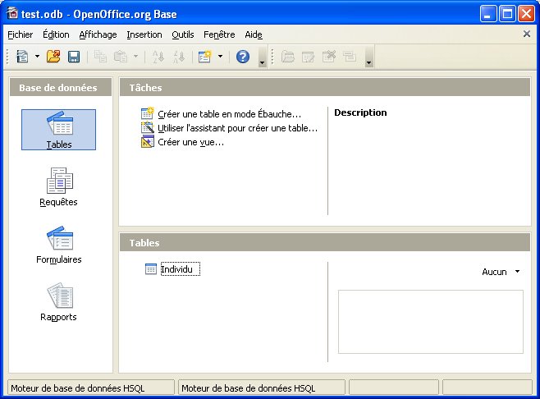
Task: Maximize the OpenOffice.org Base window
Action: (x=507, y=14)
